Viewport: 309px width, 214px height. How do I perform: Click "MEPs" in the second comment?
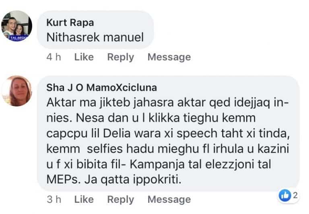click(x=60, y=180)
